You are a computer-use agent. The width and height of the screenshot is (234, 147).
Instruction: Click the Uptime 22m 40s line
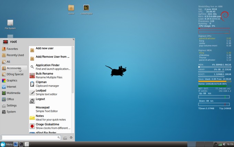tap(208, 14)
